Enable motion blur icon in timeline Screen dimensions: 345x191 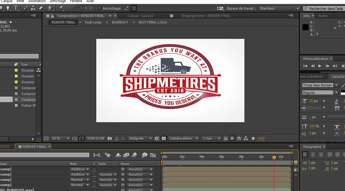(134, 155)
